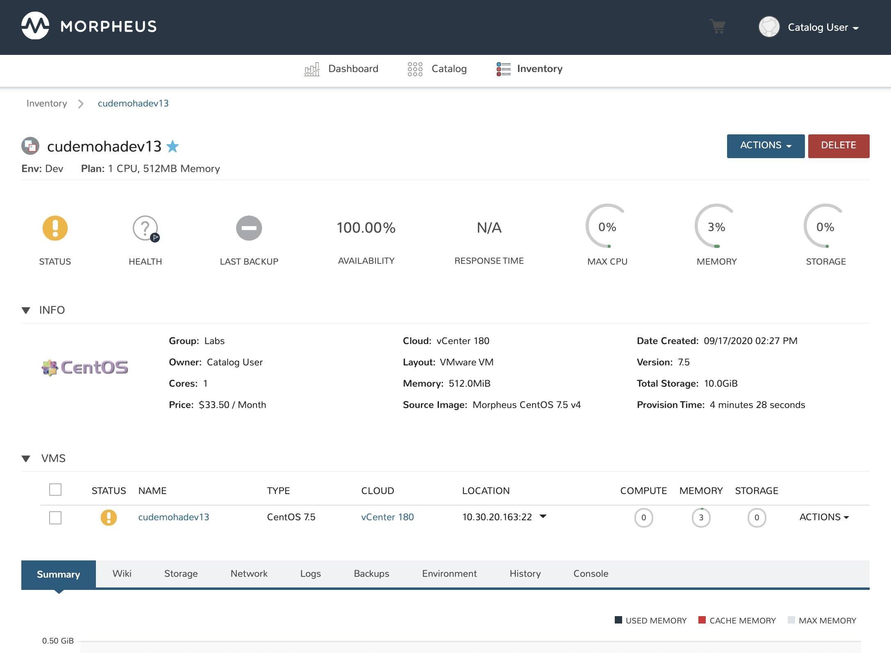This screenshot has height=653, width=891.
Task: Click the last backup status icon
Action: tap(249, 228)
